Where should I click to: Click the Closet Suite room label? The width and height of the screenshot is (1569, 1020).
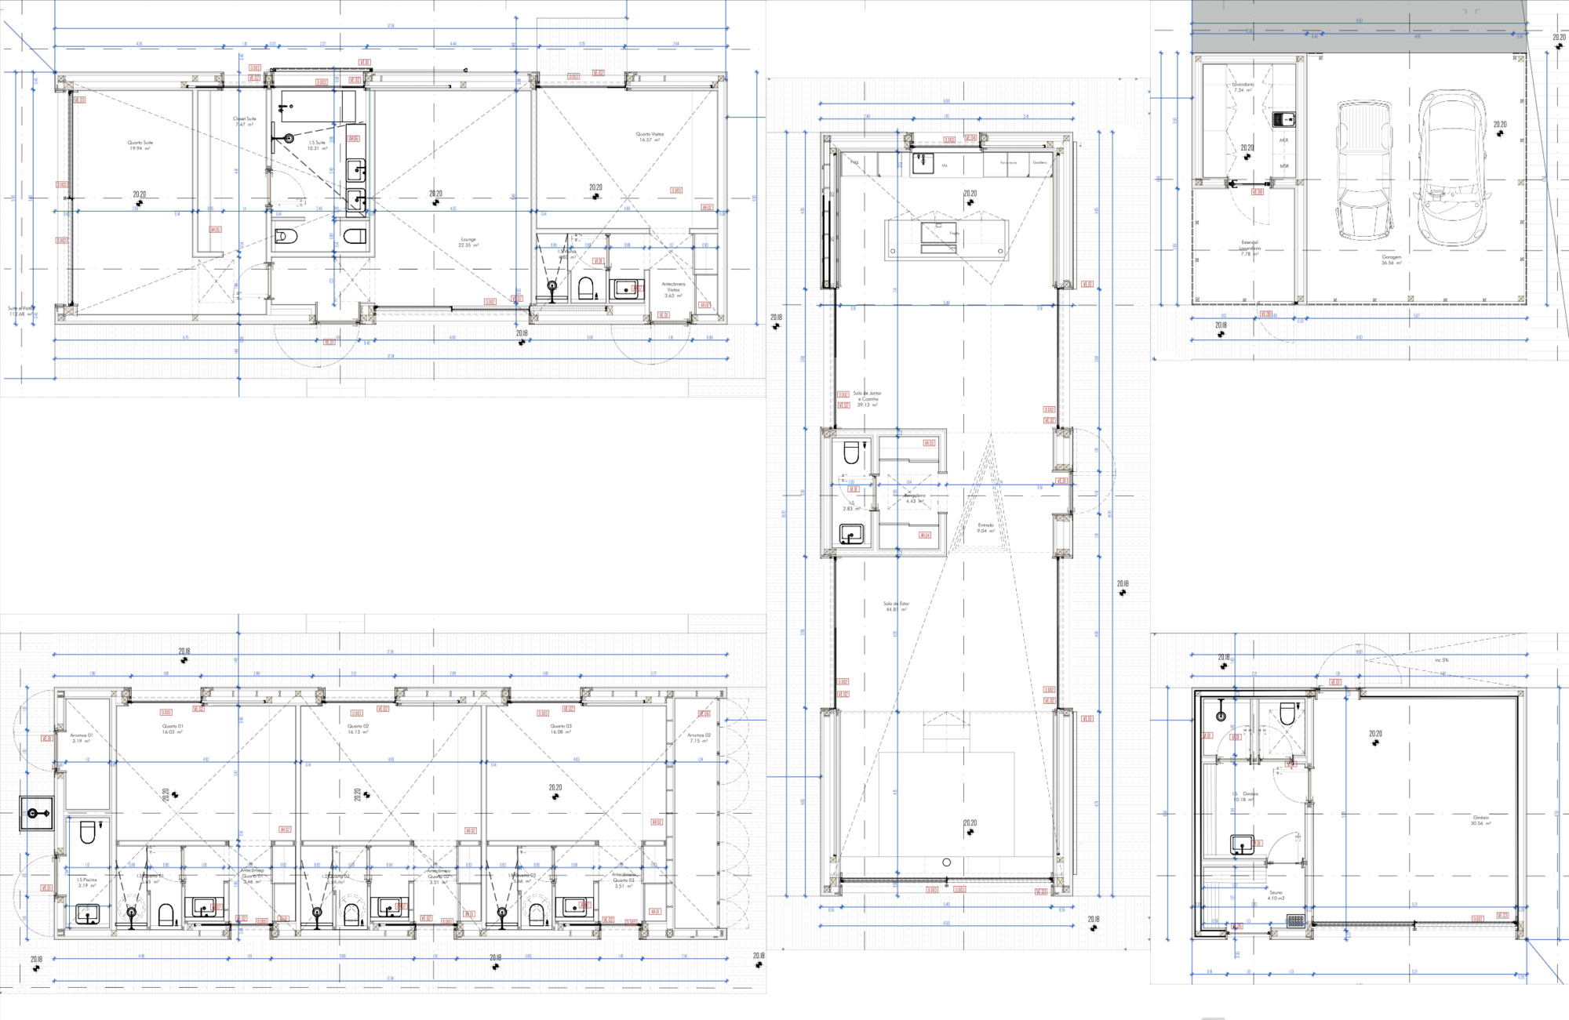244,121
